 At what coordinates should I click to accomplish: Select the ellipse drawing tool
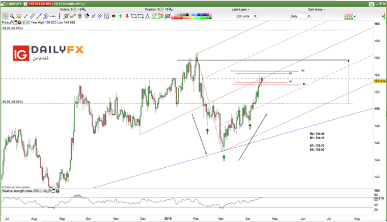(134, 17)
